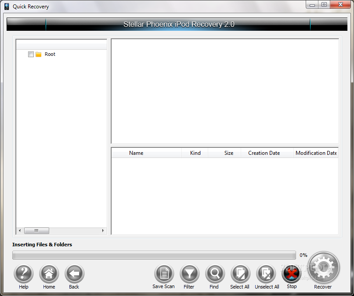Sort files by Size column
The height and width of the screenshot is (296, 354).
coord(224,153)
